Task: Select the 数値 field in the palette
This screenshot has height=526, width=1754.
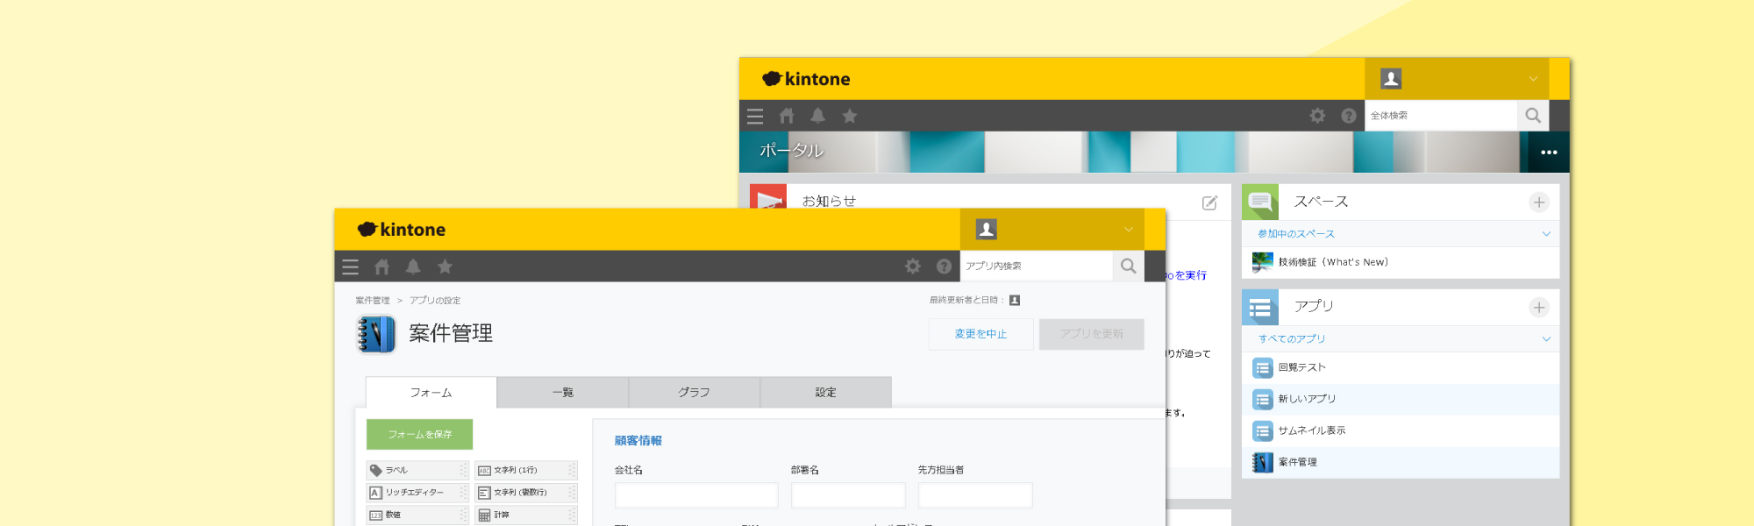Action: pyautogui.click(x=418, y=515)
